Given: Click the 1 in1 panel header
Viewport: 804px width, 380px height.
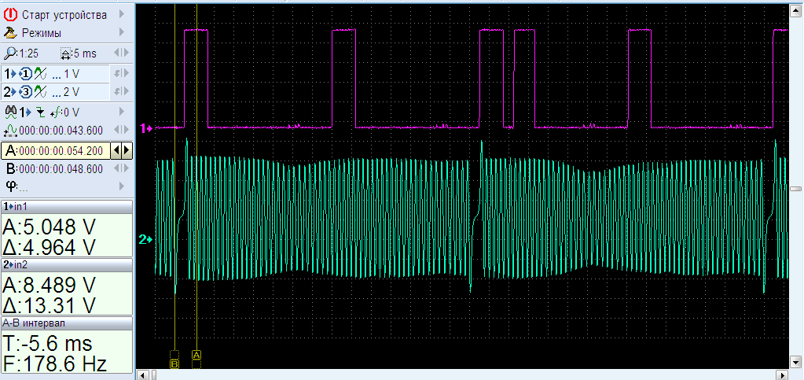Looking at the screenshot, I should coord(67,206).
